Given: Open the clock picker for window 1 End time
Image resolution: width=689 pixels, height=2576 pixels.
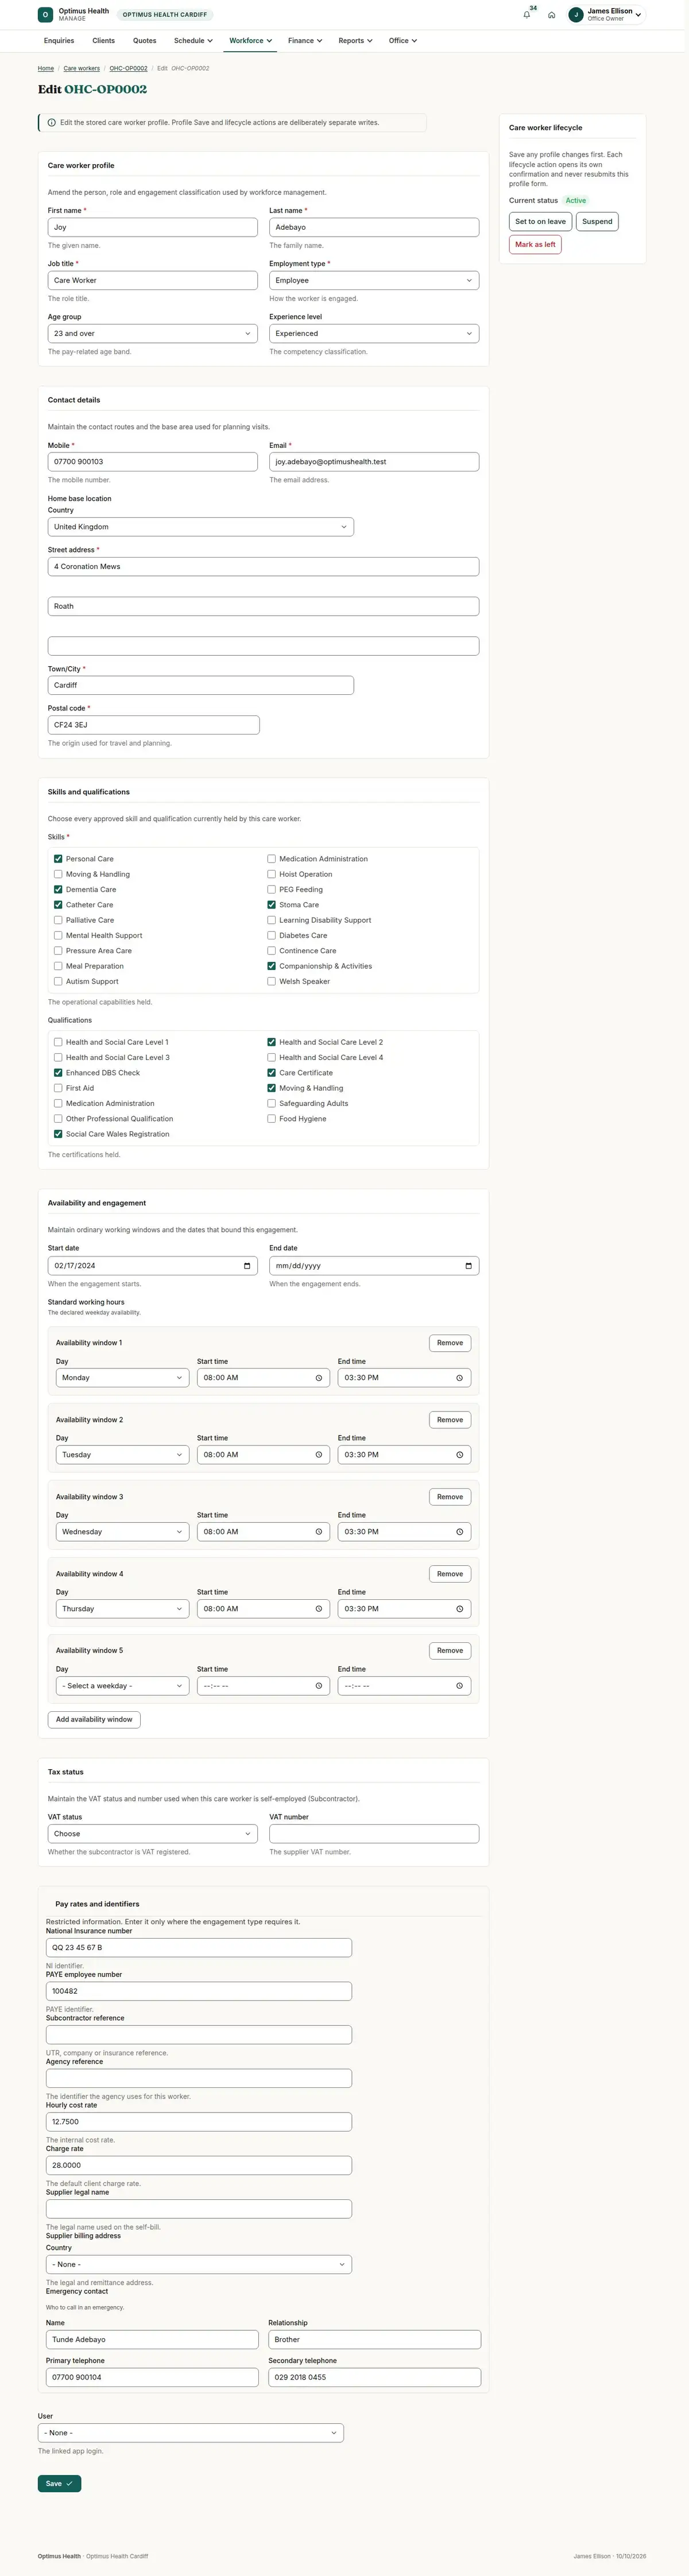Looking at the screenshot, I should (x=459, y=1378).
